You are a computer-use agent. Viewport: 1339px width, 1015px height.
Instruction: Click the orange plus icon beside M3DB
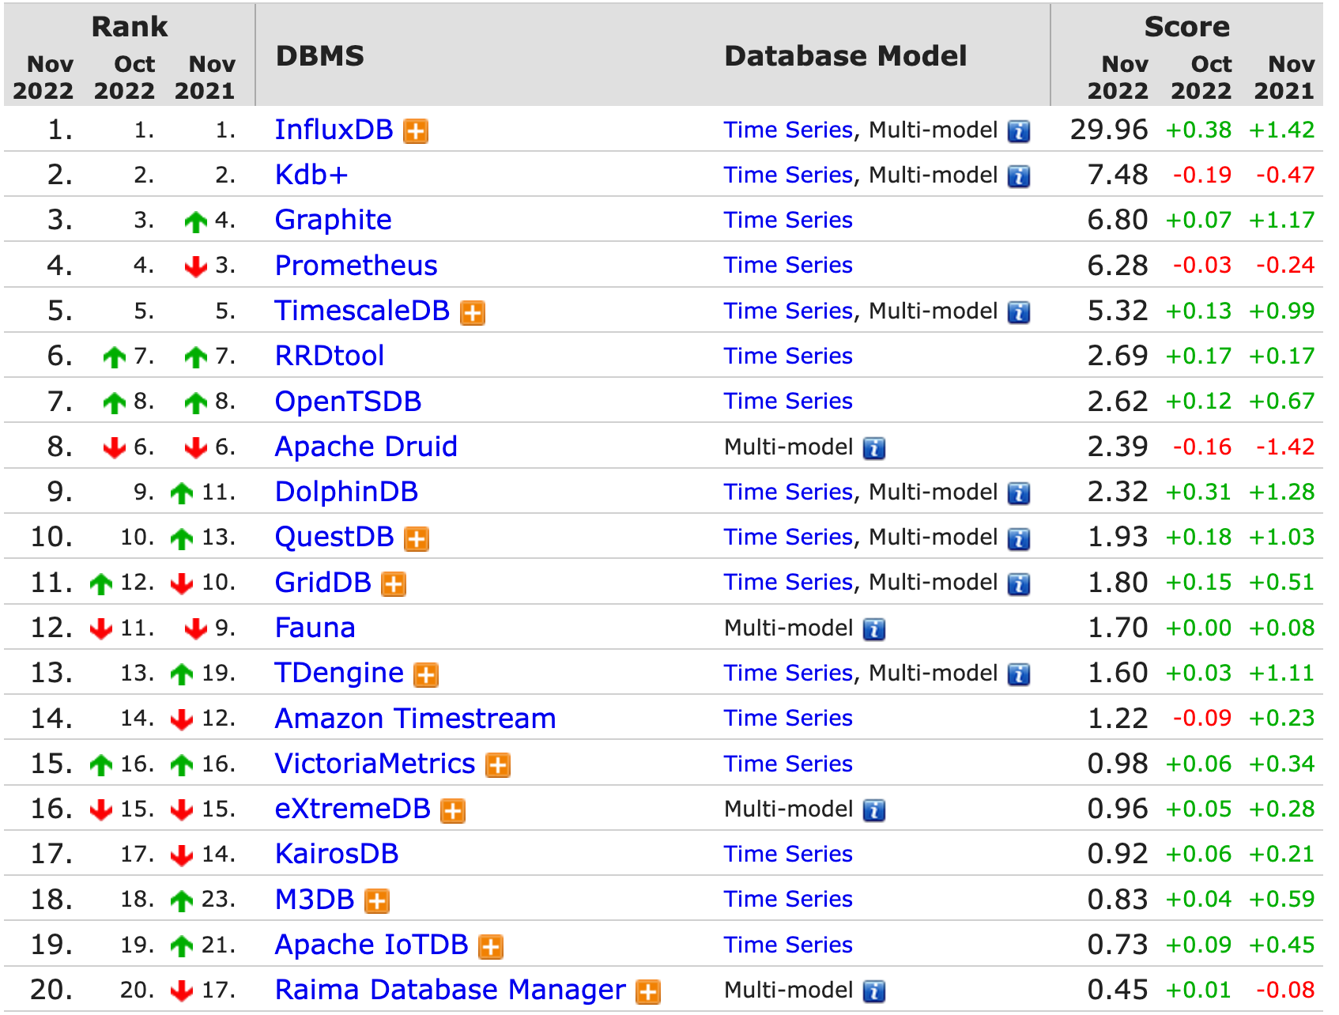point(377,901)
